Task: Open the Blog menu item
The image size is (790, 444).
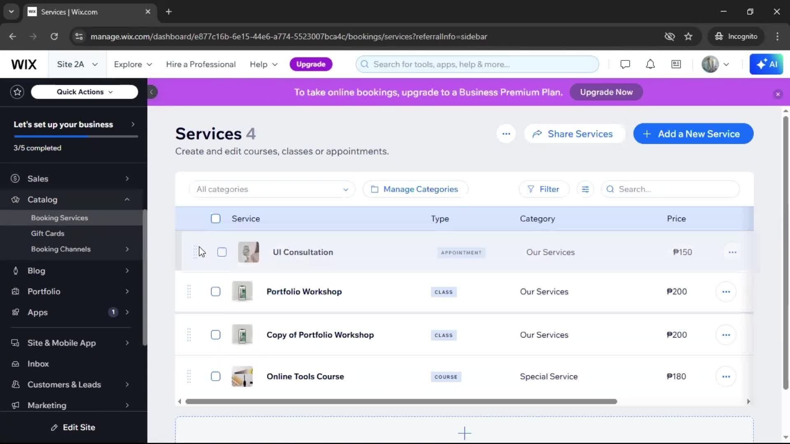Action: [72, 271]
